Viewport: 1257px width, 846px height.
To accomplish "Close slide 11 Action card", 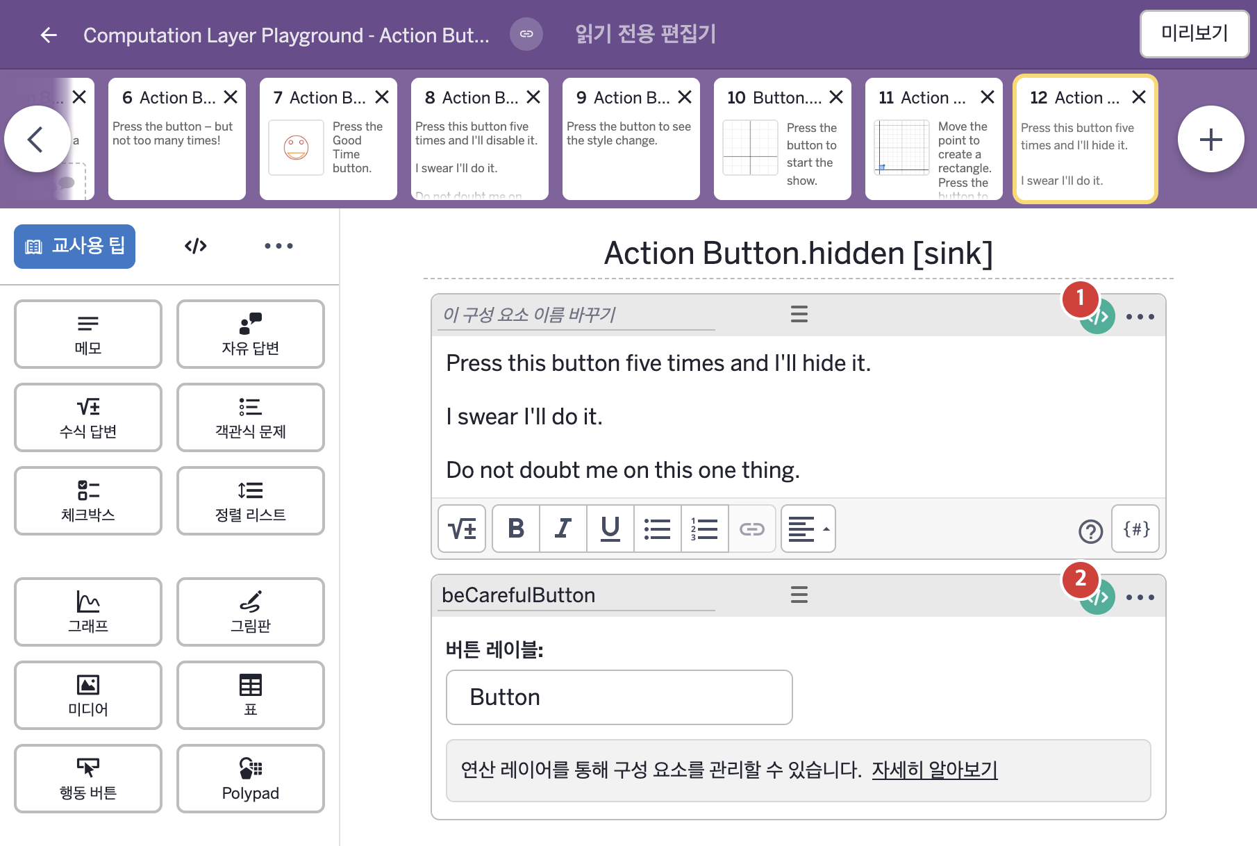I will [x=988, y=97].
